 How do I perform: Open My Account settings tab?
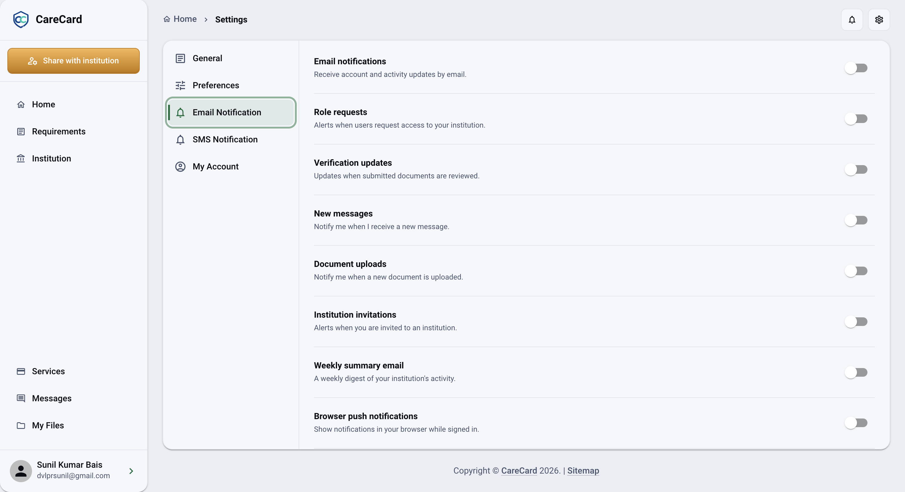coord(231,167)
